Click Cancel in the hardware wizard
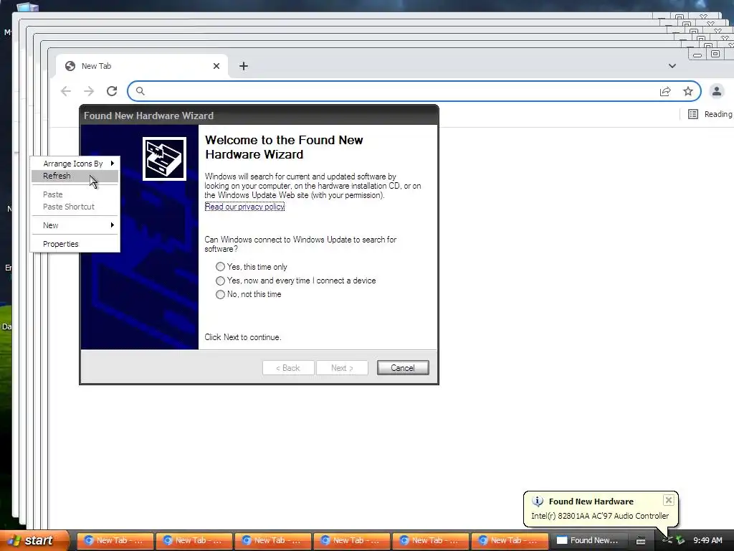Image resolution: width=734 pixels, height=551 pixels. click(403, 368)
